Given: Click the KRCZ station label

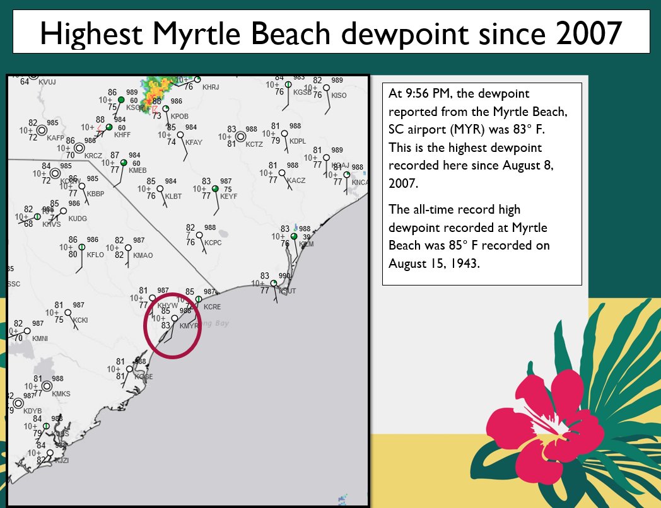Looking at the screenshot, I should [x=93, y=156].
